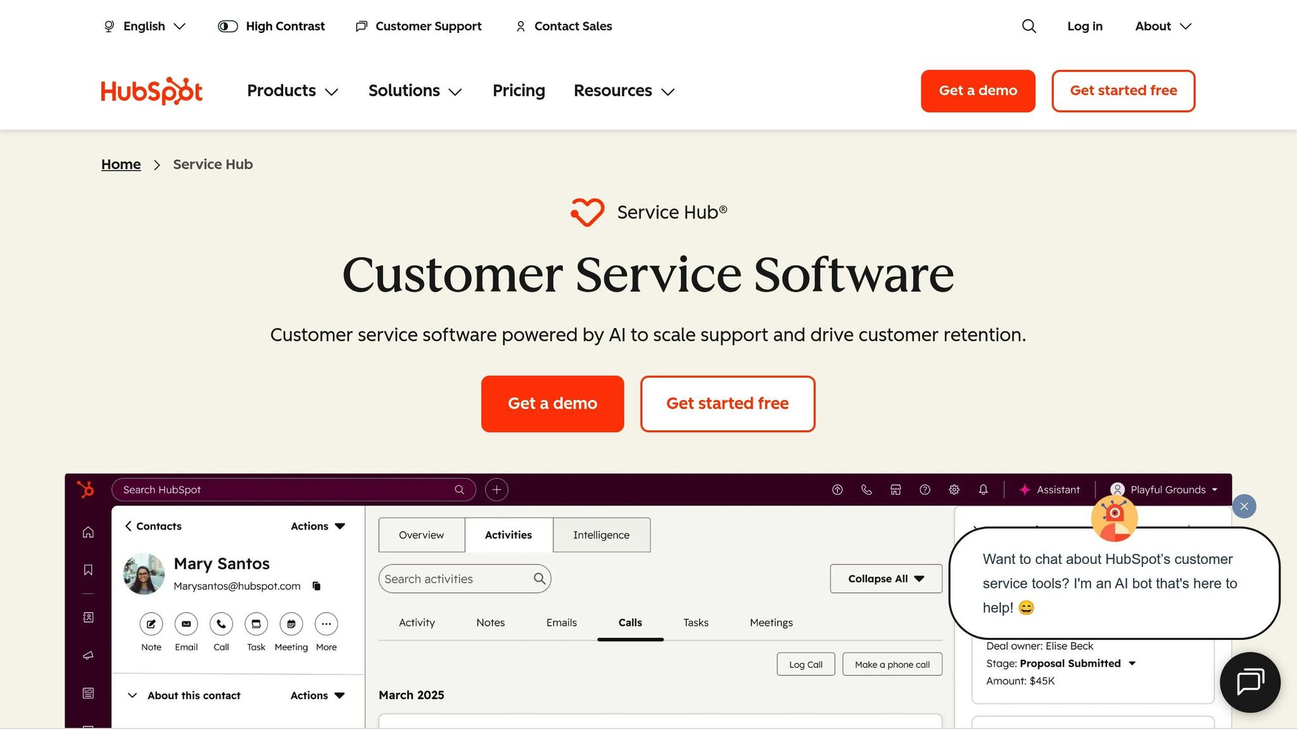Click the Log Call button
1297x729 pixels.
pyautogui.click(x=806, y=664)
